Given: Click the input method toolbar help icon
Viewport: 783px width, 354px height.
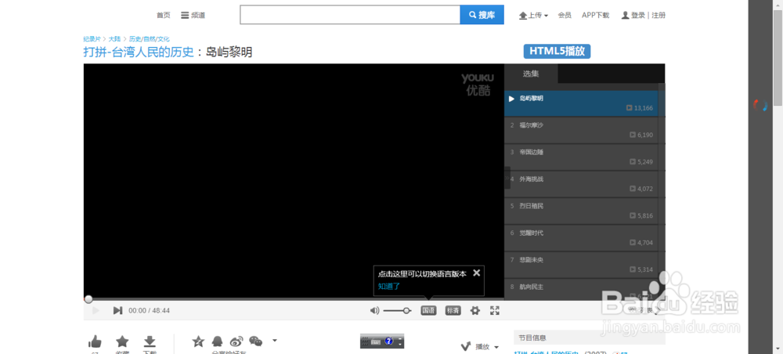Looking at the screenshot, I should [389, 341].
